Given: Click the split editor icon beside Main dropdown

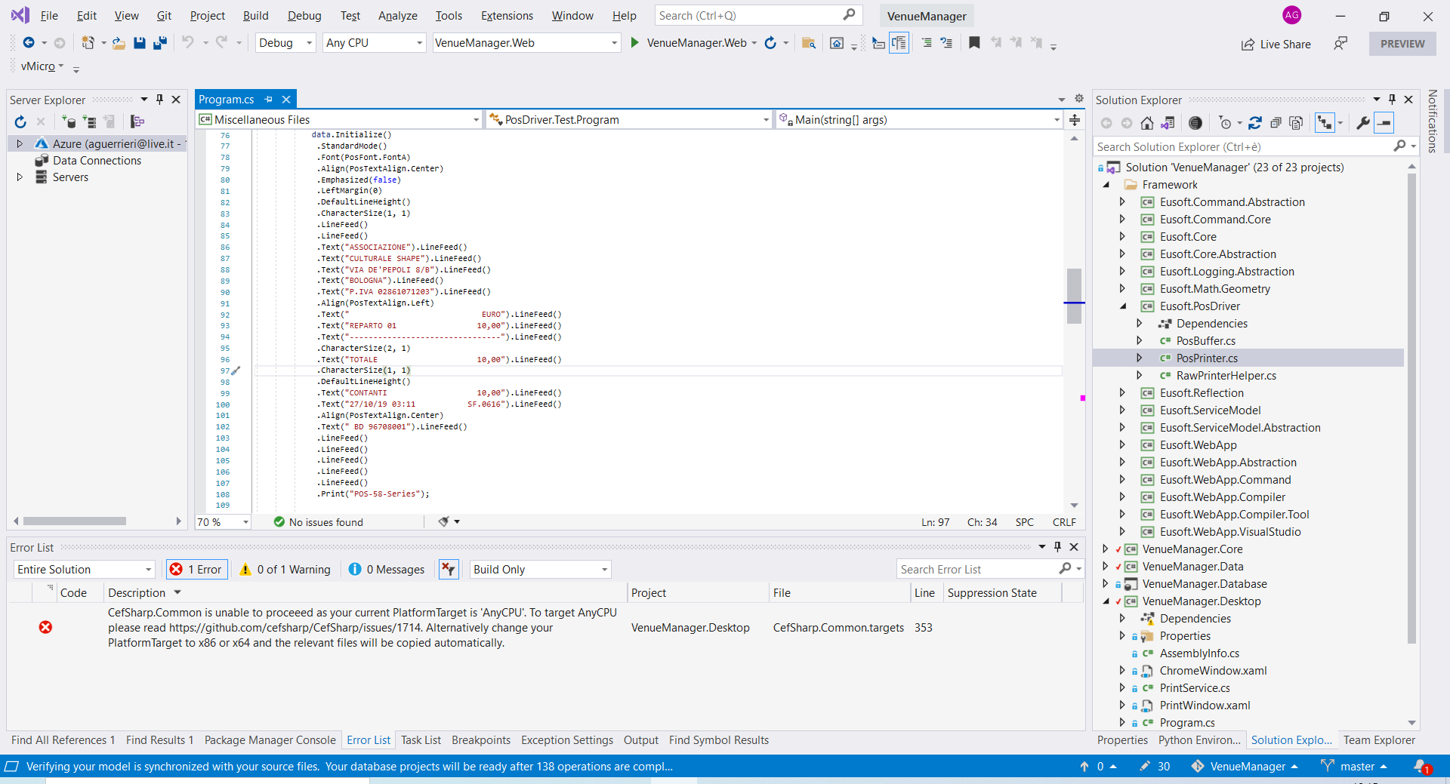Looking at the screenshot, I should click(x=1074, y=120).
